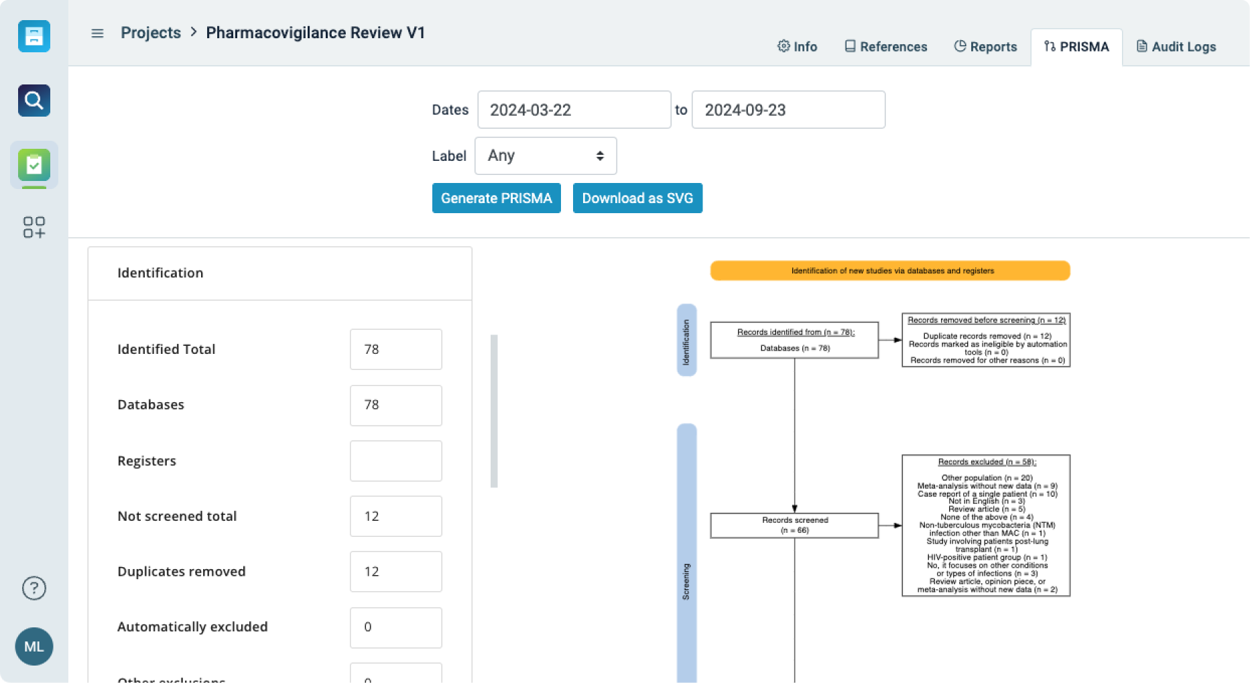Open the Reports tab
Screen dimensions: 1250x683
(x=985, y=47)
